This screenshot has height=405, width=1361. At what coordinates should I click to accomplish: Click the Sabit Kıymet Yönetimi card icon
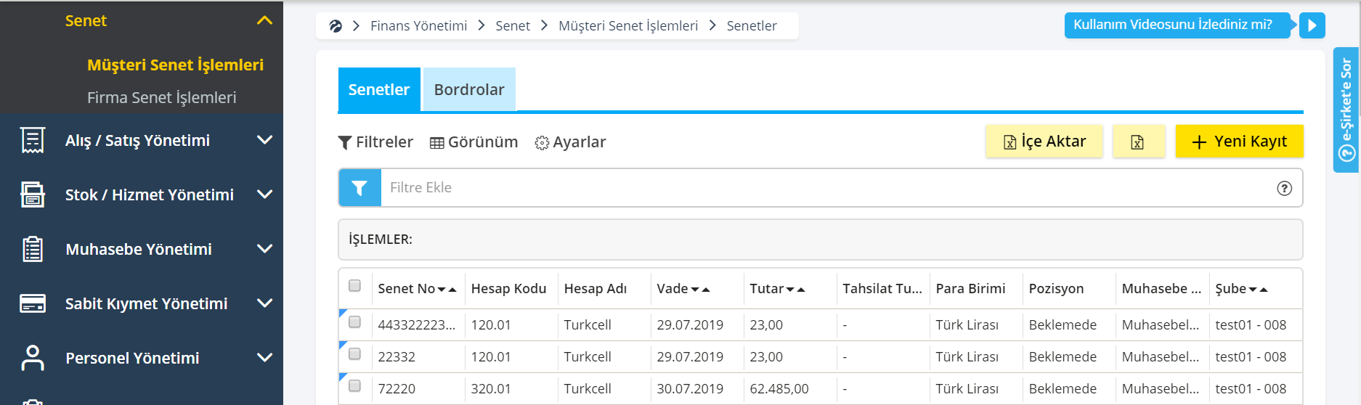pos(33,303)
